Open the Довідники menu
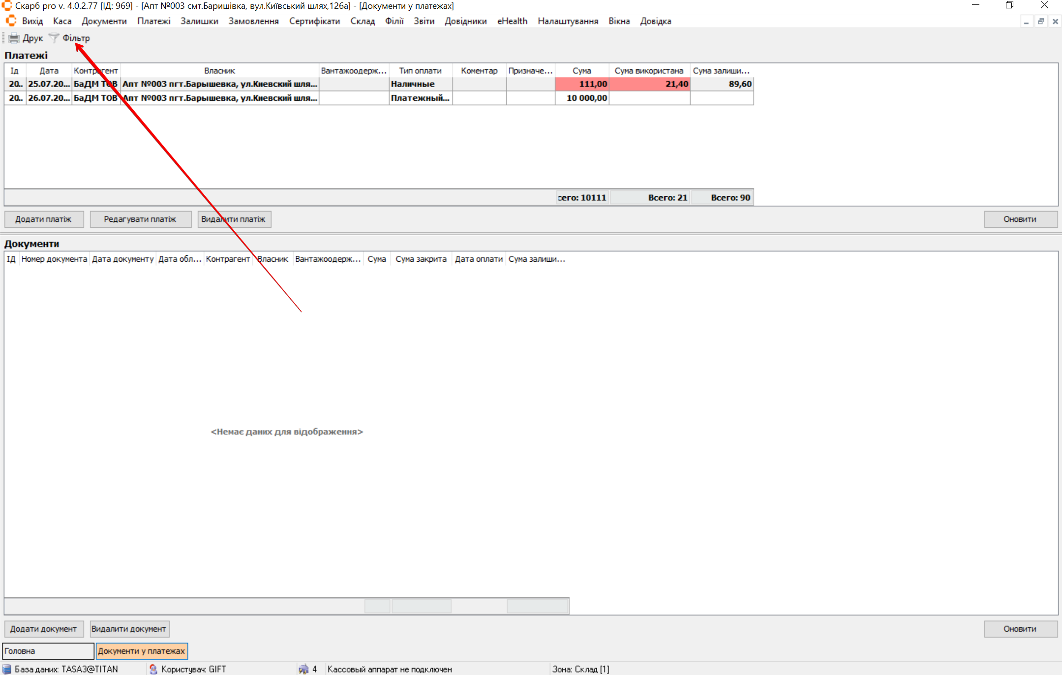 click(465, 21)
